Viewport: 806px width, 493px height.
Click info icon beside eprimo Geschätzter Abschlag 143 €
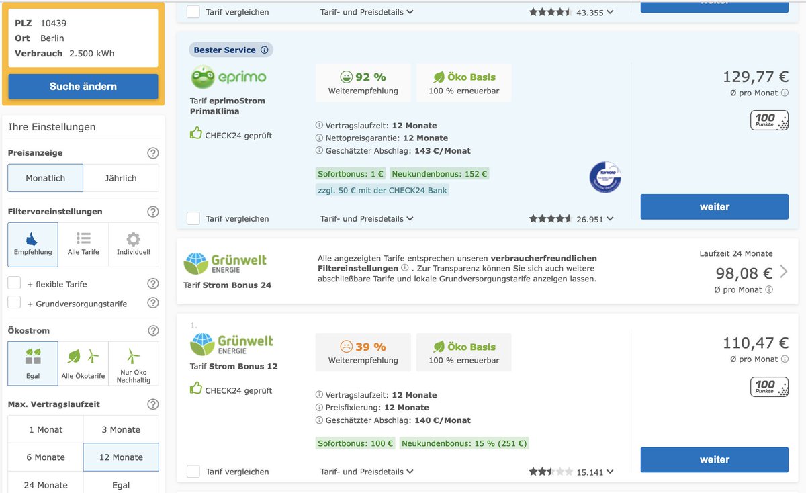click(319, 151)
